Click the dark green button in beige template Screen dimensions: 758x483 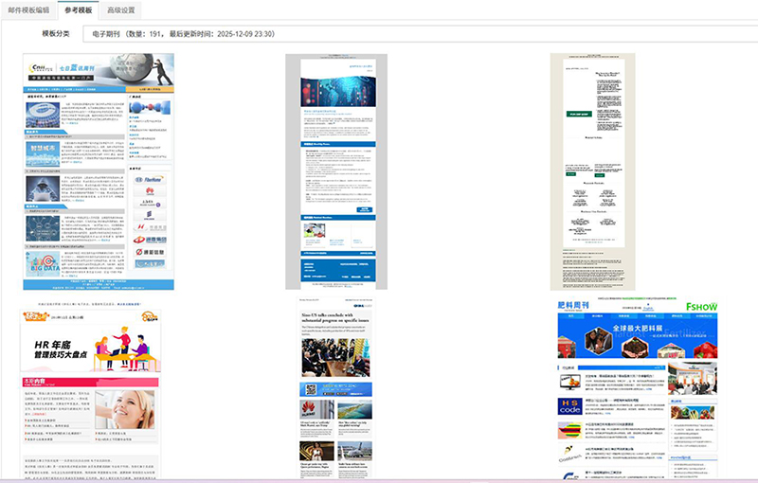[x=579, y=113]
